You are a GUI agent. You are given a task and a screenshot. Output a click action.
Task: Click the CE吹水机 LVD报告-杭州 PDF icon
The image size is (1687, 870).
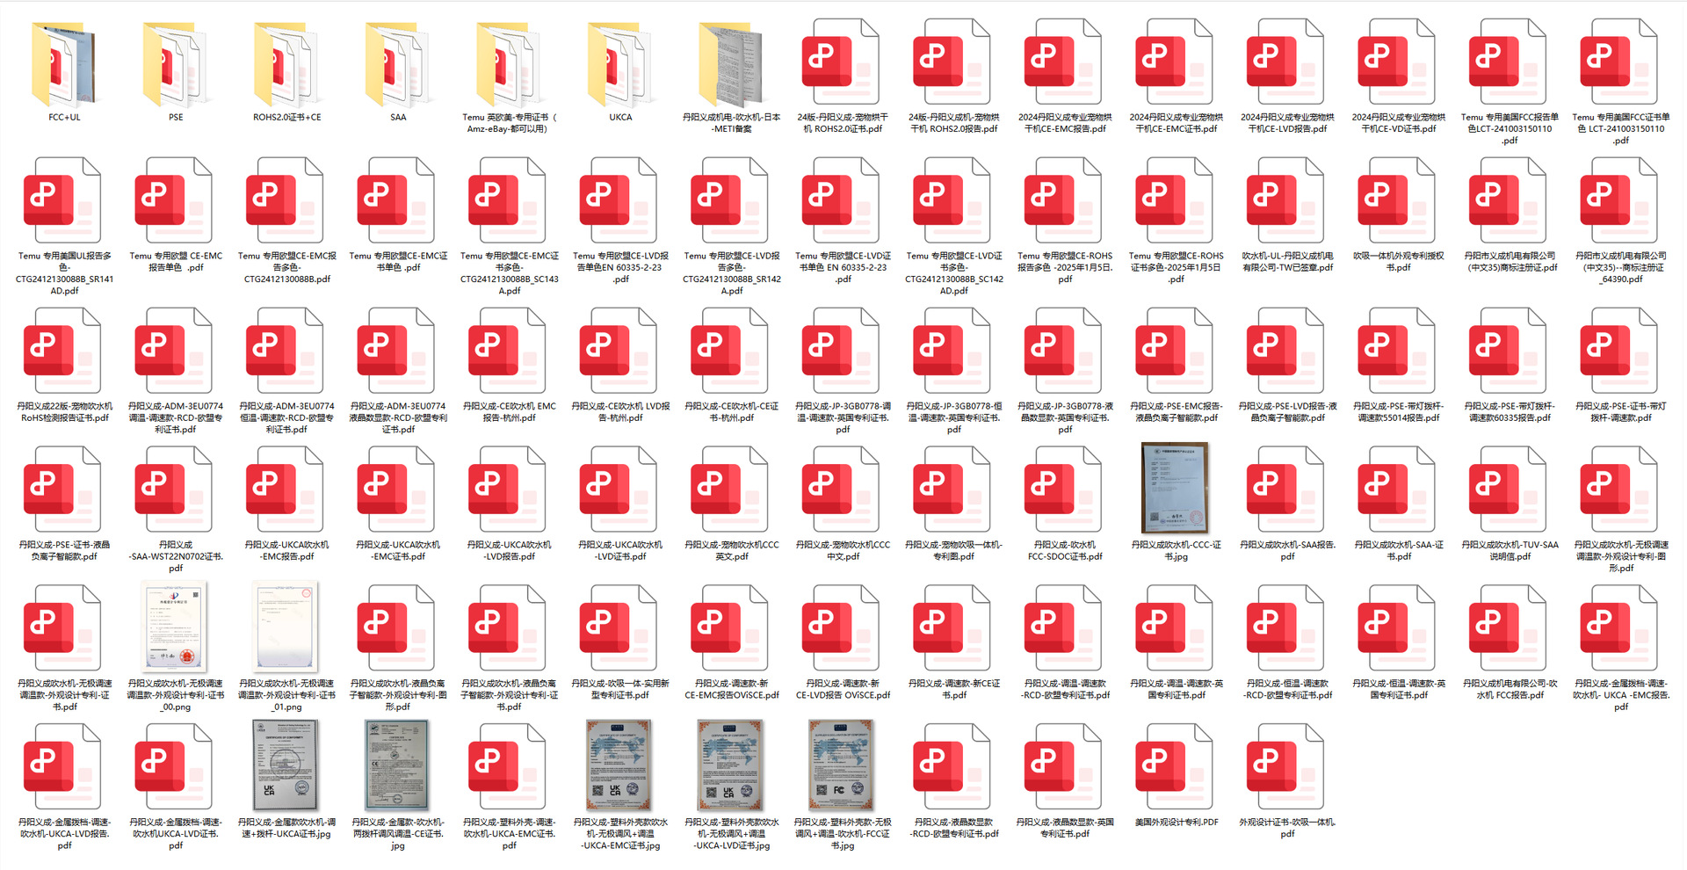[x=620, y=352]
